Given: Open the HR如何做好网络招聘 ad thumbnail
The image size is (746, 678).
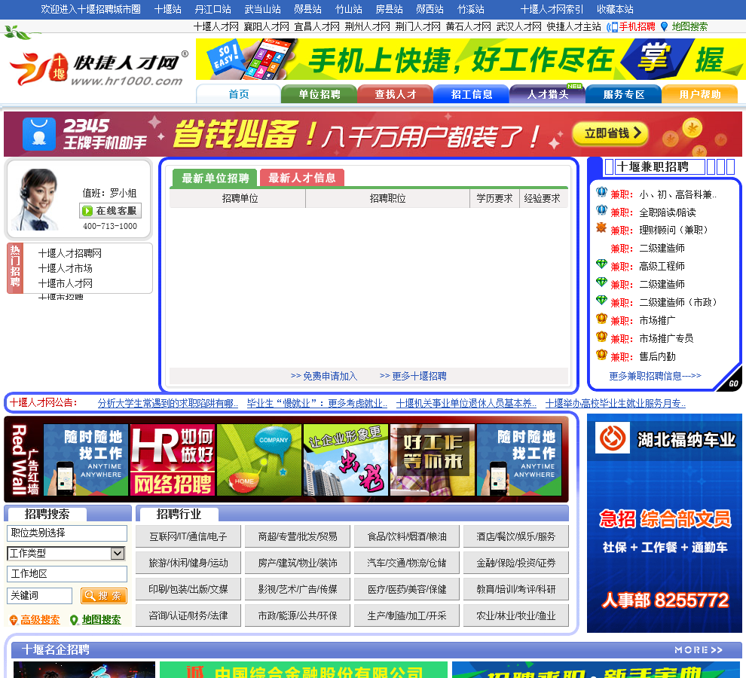Looking at the screenshot, I should pos(173,460).
